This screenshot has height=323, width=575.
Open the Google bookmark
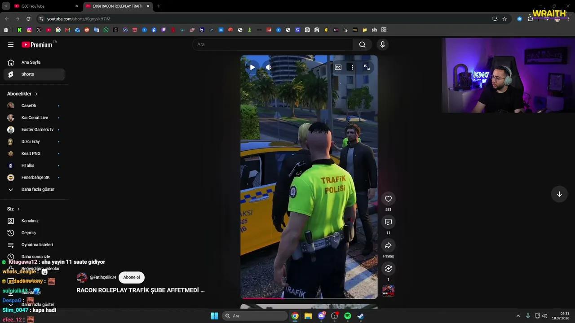(58, 30)
